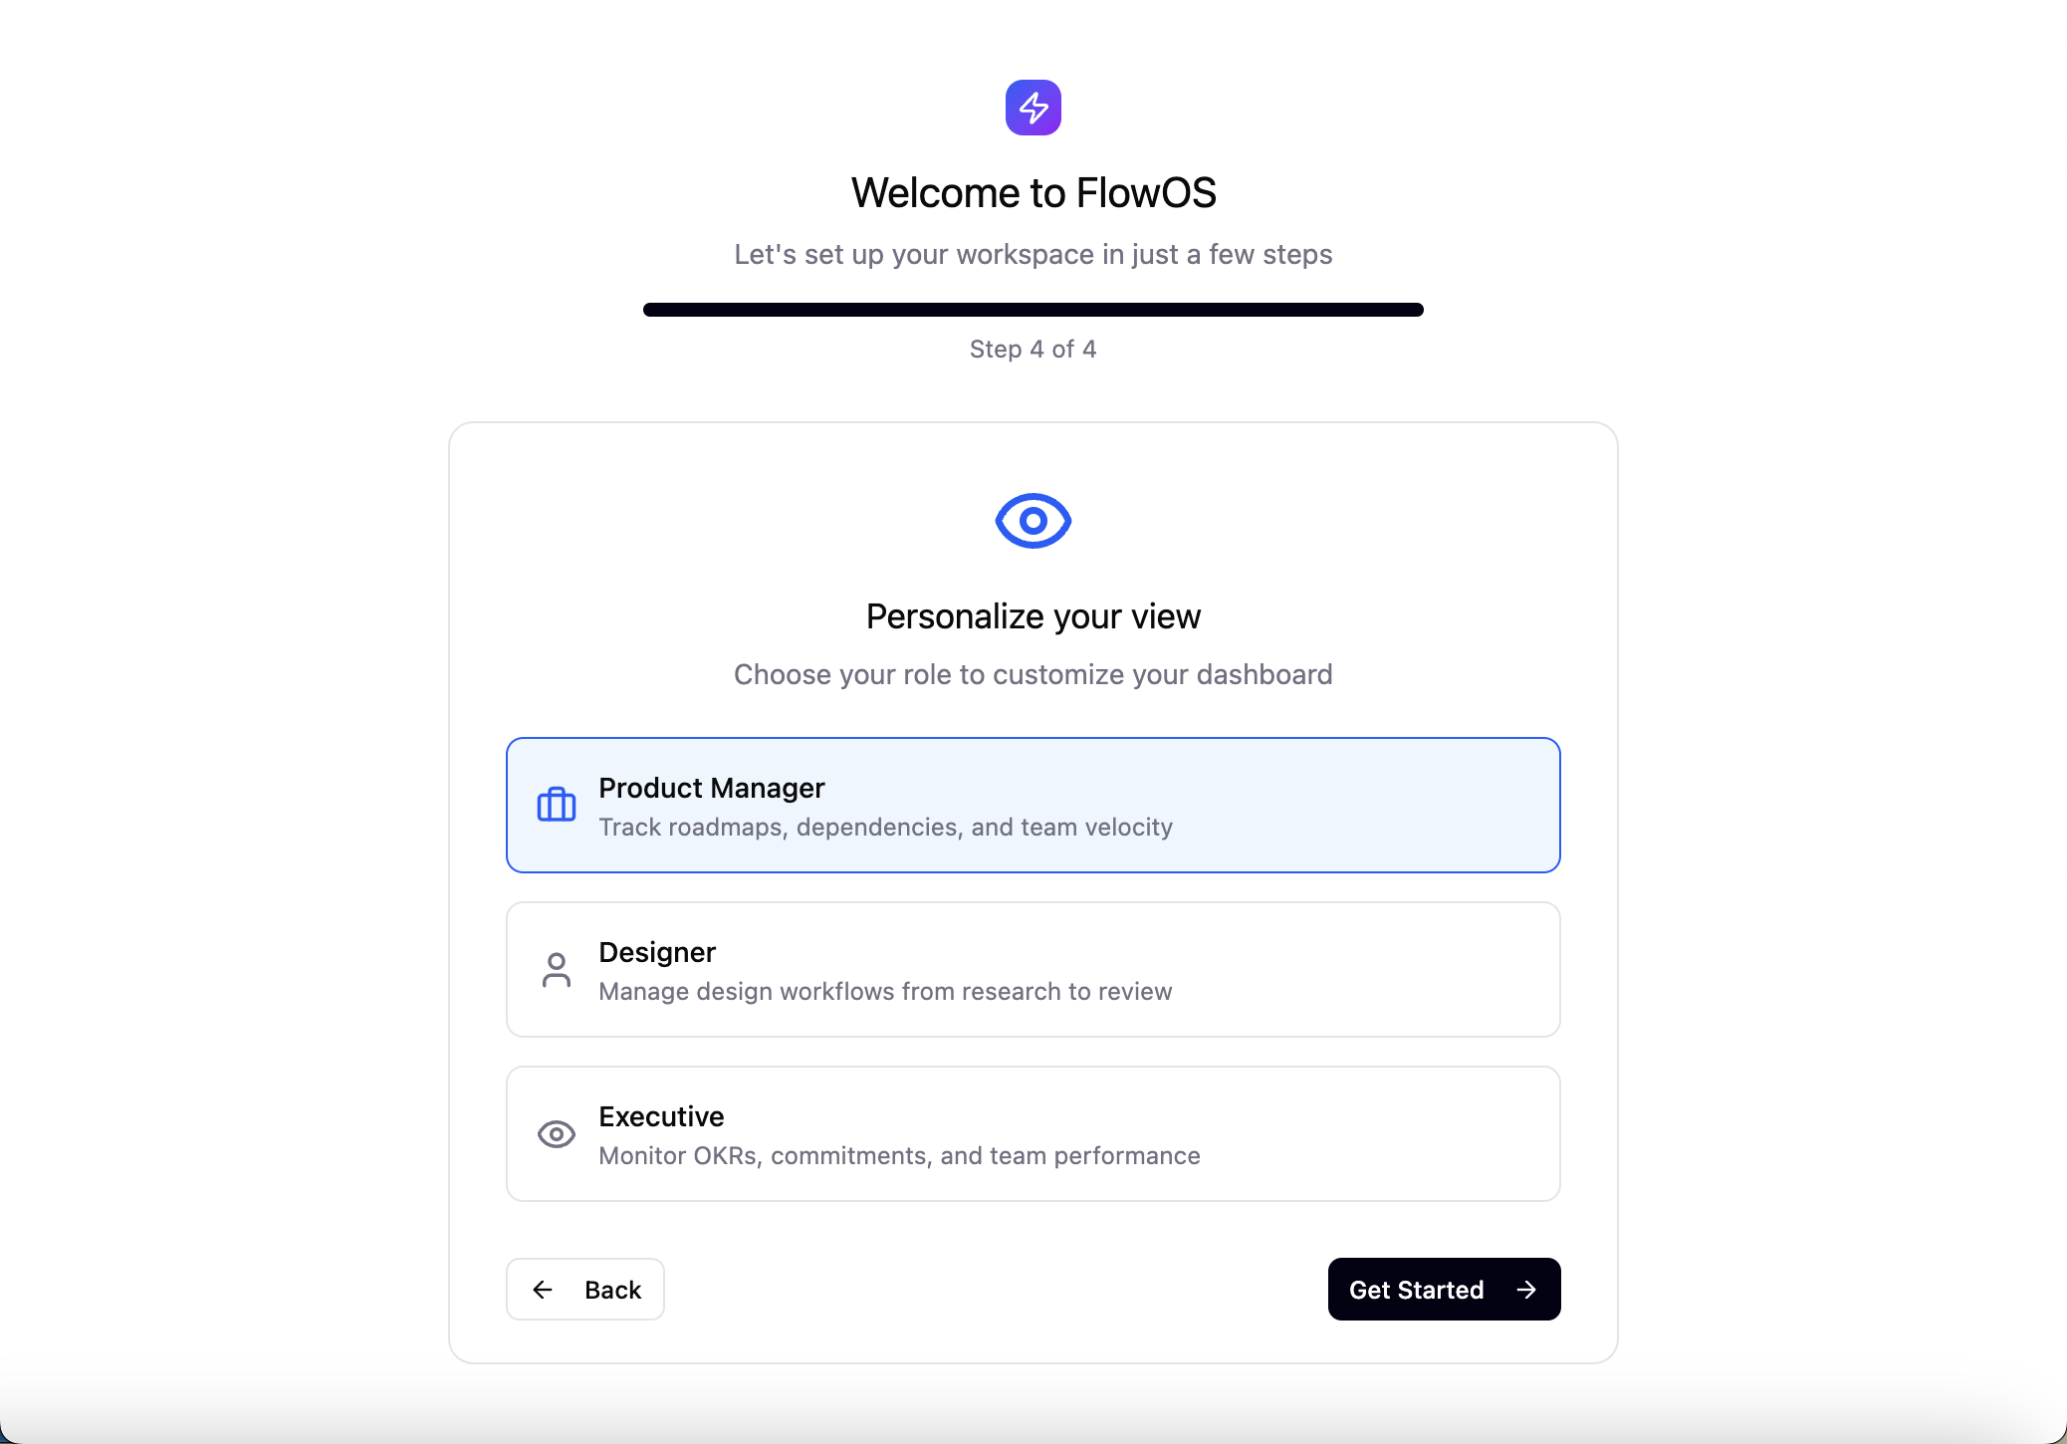Select the Designer role

pos(1033,969)
